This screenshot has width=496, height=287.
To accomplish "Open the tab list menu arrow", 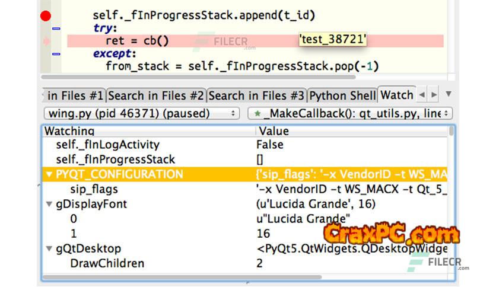I will pos(449,94).
